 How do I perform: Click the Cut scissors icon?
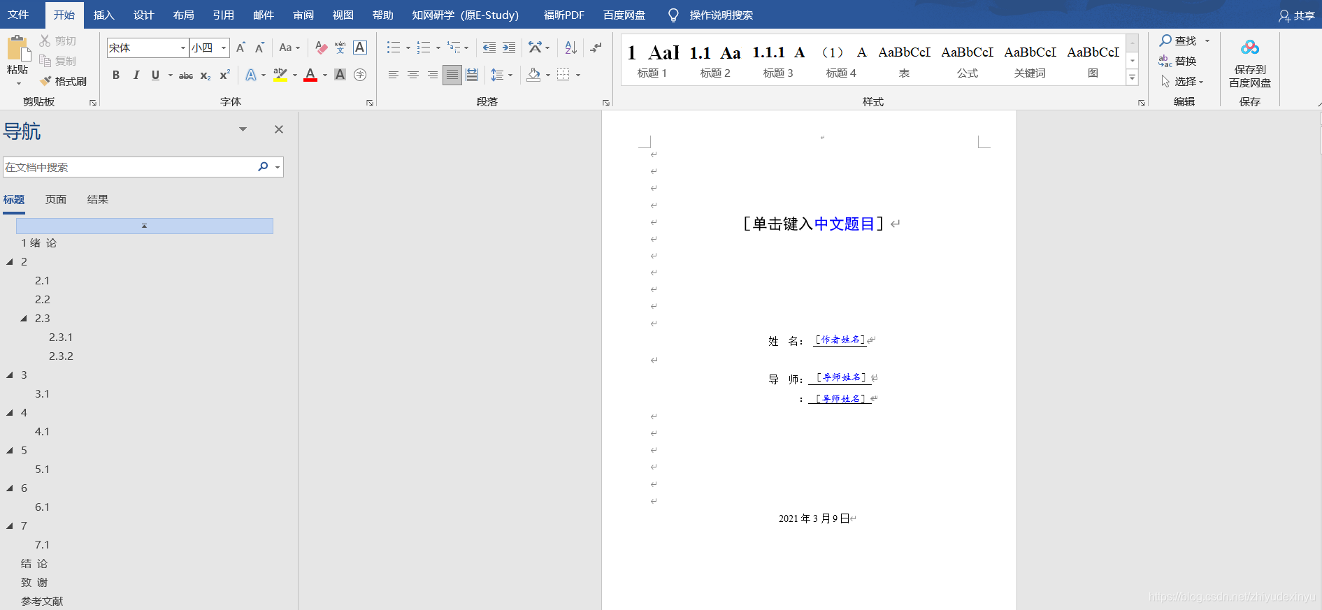(45, 41)
